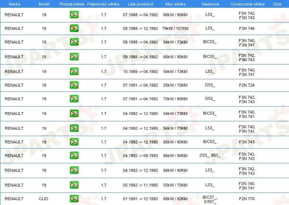Click the Lata produkcji column header
Image resolution: width=289 pixels, height=205 pixels.
click(x=140, y=4)
